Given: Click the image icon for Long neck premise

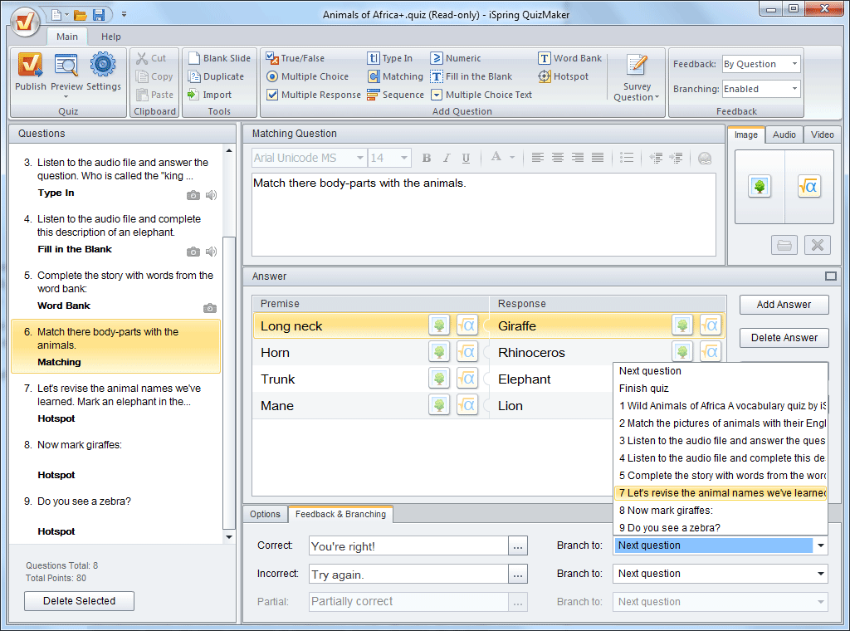Looking at the screenshot, I should [439, 326].
